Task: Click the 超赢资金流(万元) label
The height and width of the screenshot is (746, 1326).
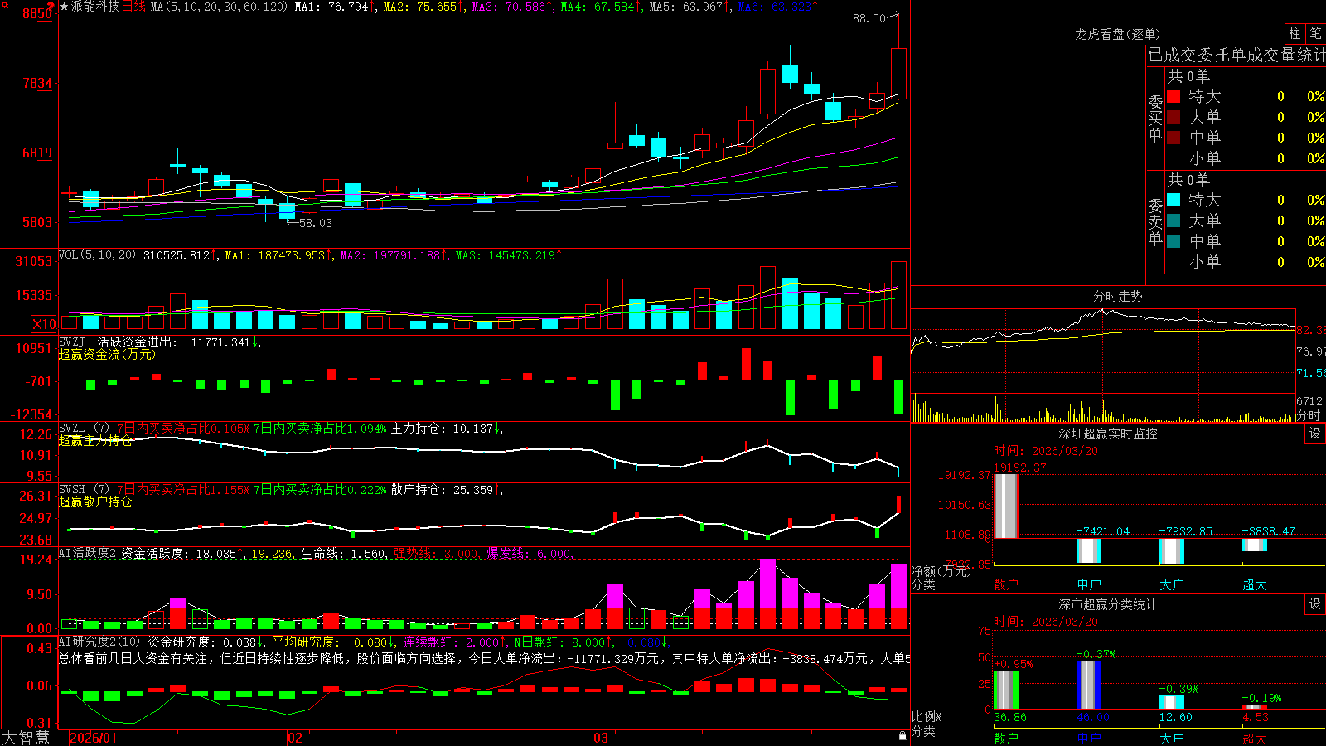Action: pos(107,355)
